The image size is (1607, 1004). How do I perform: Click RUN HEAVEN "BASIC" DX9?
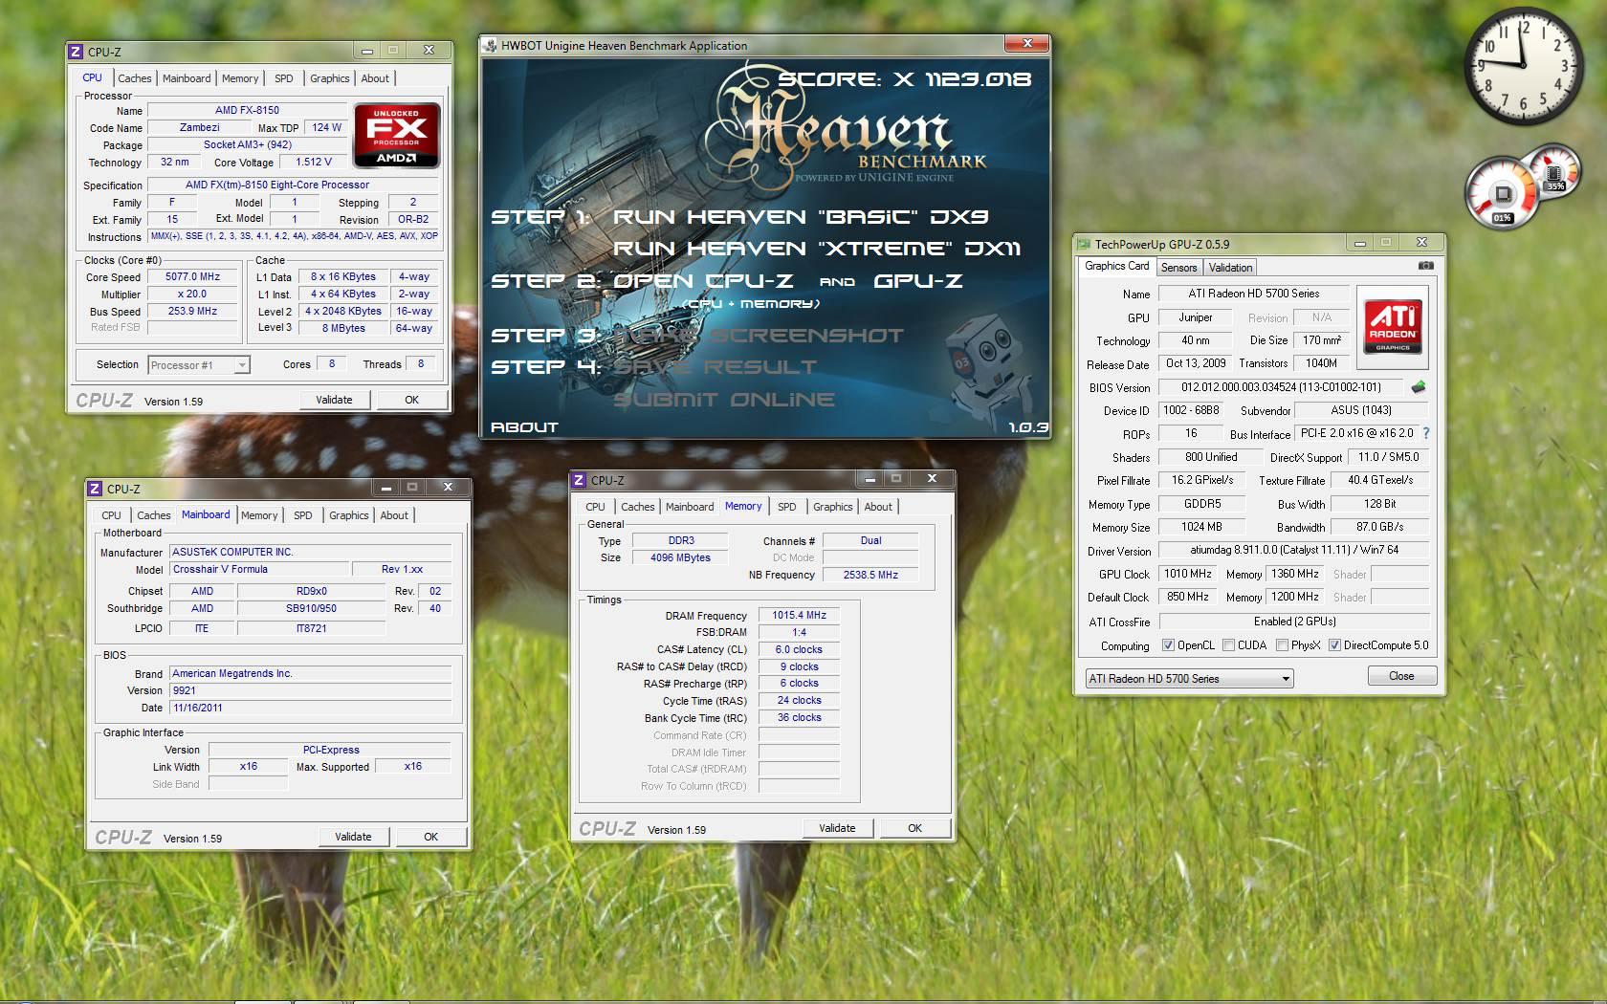[802, 217]
